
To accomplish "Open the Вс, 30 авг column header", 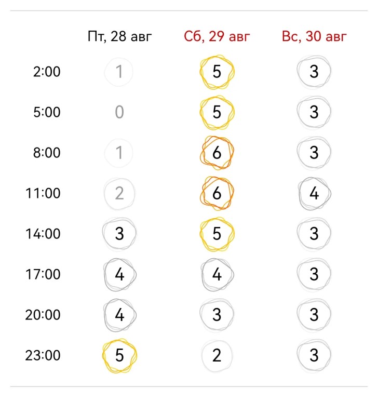I will point(314,36).
